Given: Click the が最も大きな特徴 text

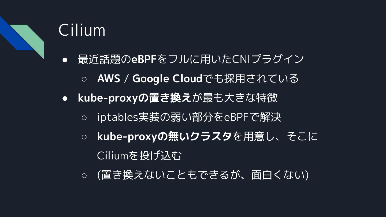Looking at the screenshot, I should tap(234, 98).
